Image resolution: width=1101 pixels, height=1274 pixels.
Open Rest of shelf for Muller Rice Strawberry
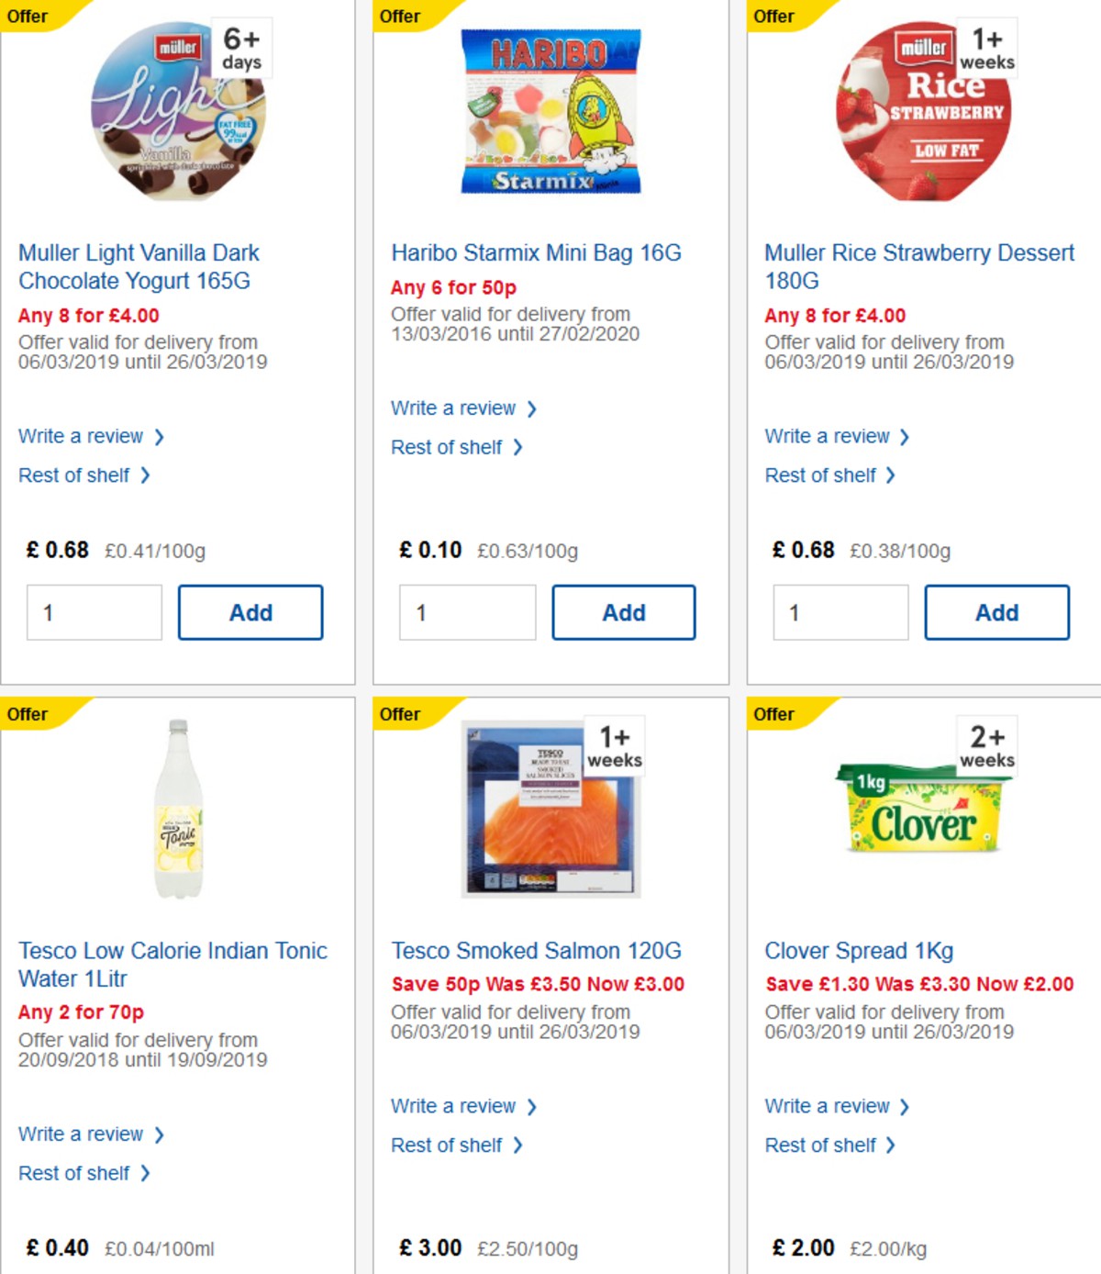[x=821, y=475]
